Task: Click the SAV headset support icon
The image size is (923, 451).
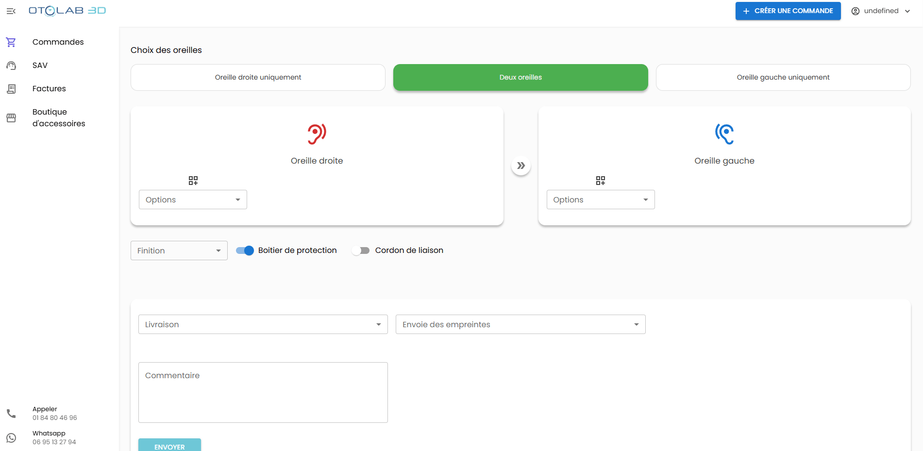Action: click(x=11, y=66)
